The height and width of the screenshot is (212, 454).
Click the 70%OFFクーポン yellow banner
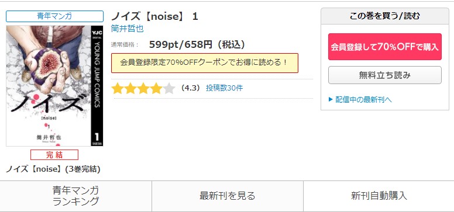pos(205,62)
